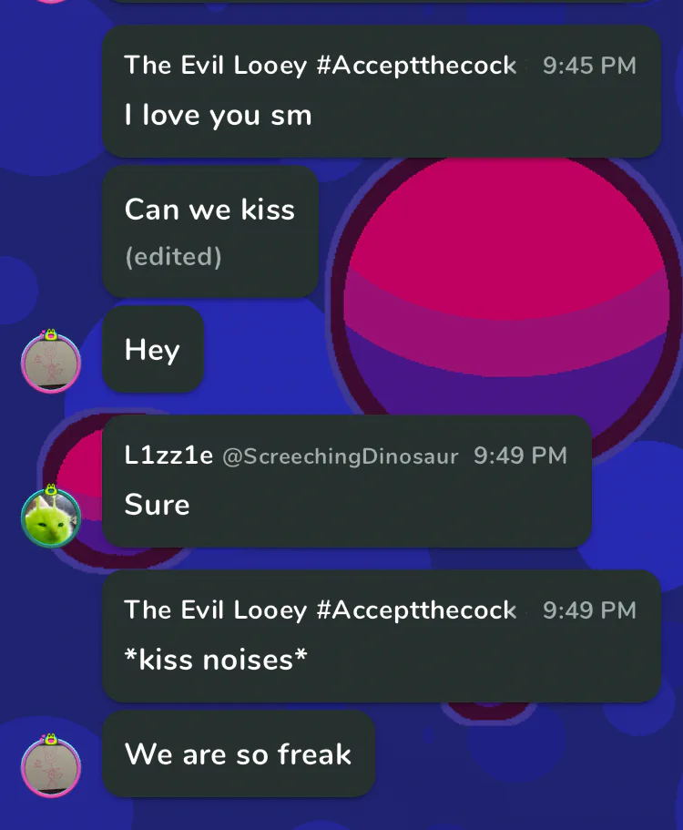The image size is (683, 830).
Task: Open L1zz1e's green cat avatar
Action: (x=51, y=517)
